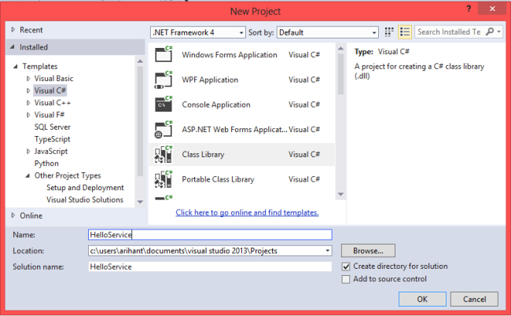Select TypeScript template category
This screenshot has height=316, width=511.
click(52, 139)
